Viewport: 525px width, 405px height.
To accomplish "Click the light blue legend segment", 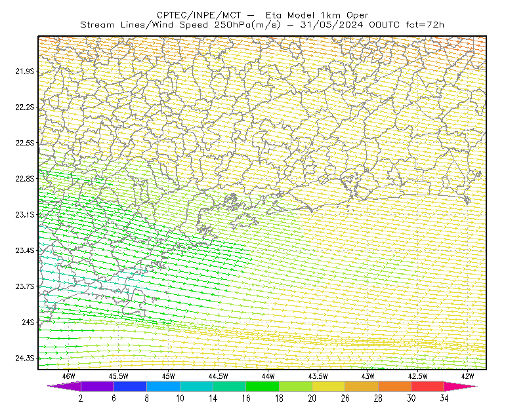I will point(163,386).
